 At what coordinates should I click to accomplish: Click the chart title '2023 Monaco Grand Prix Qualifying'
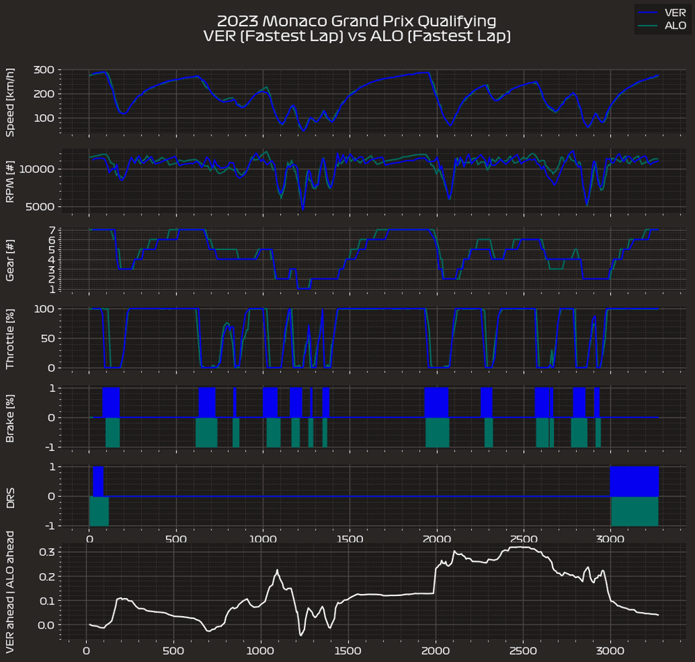click(357, 21)
